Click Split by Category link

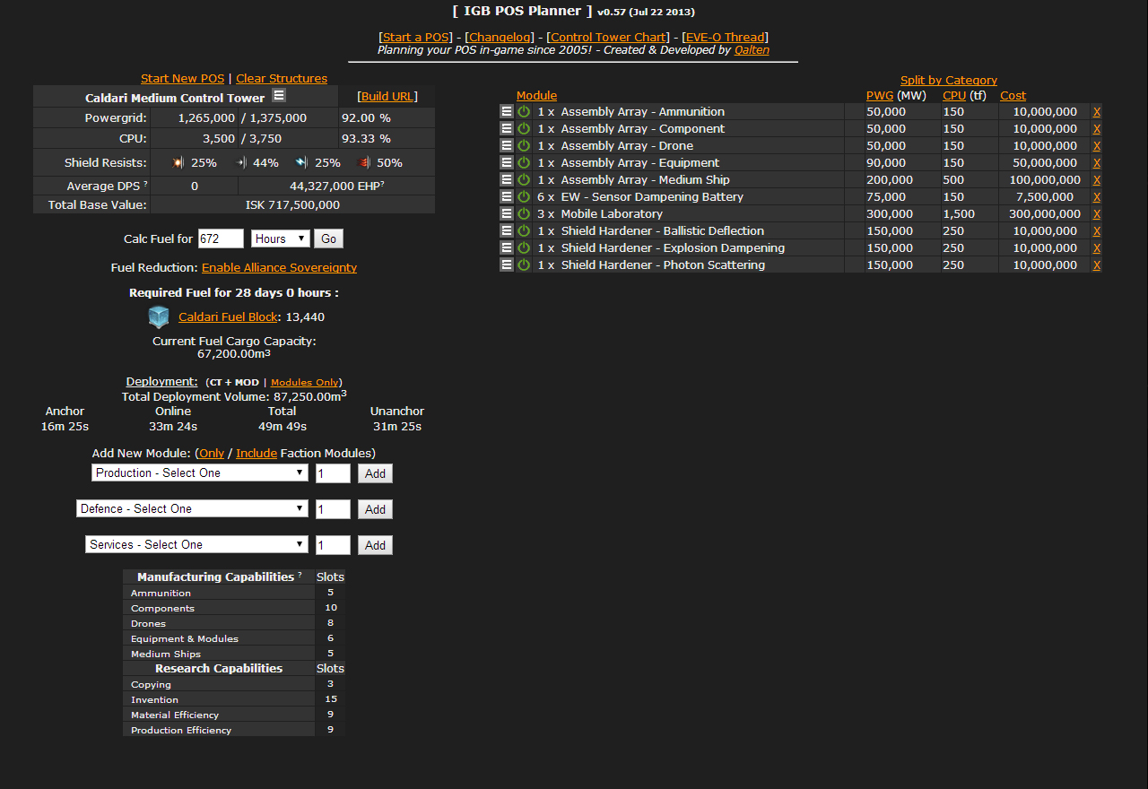coord(949,81)
